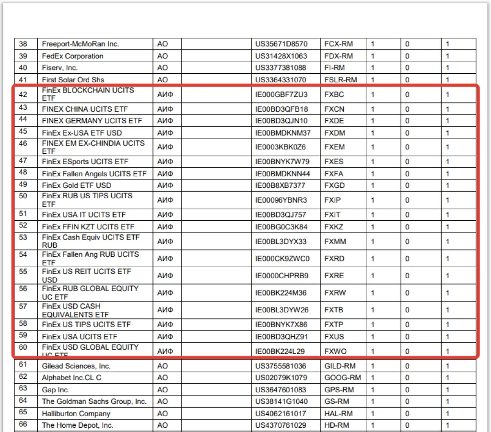Viewport: 491px width, 432px height.
Task: Select the FXUS ticker cell
Action: coord(334,336)
